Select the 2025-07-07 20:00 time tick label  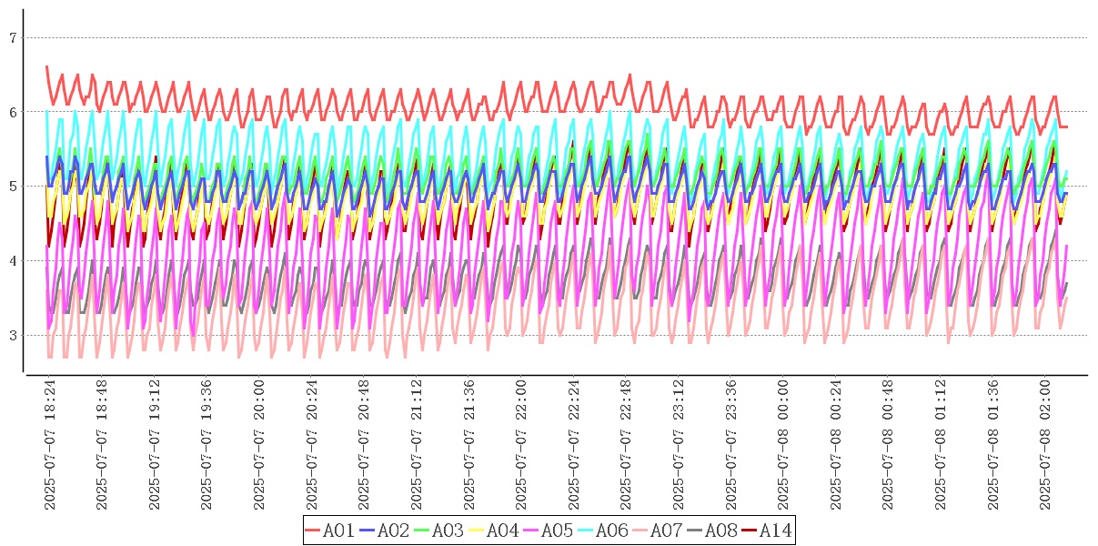click(260, 445)
